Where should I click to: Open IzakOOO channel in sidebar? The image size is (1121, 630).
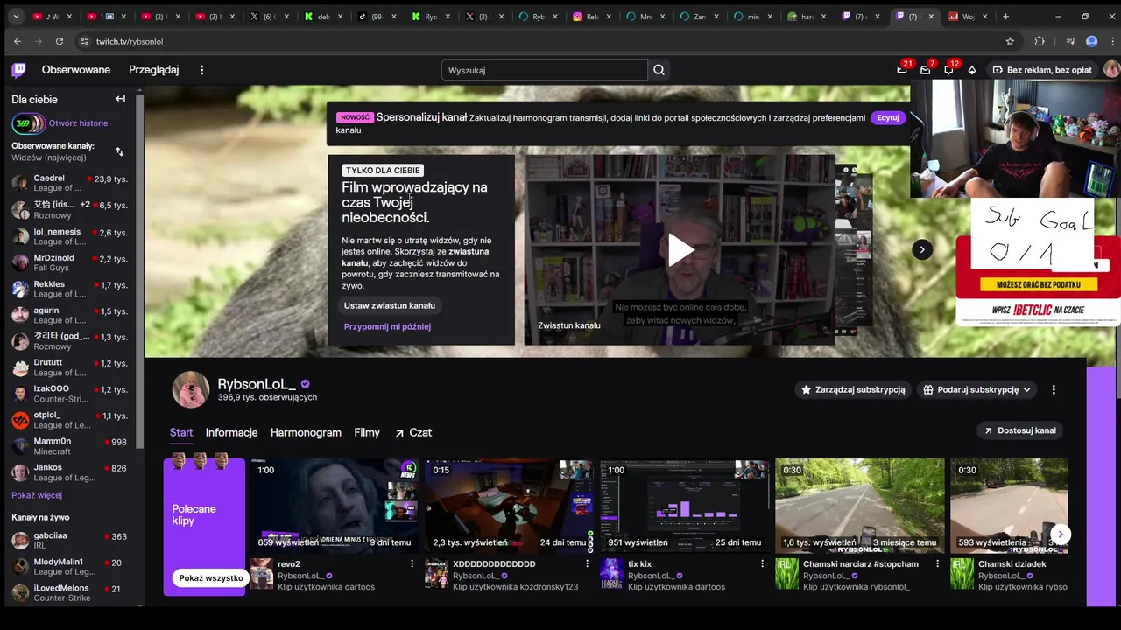[70, 394]
